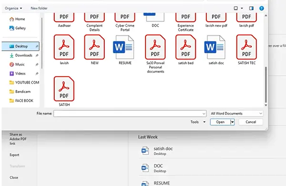Click New folder button
Image resolution: width=286 pixels, height=186 pixels.
39,8
